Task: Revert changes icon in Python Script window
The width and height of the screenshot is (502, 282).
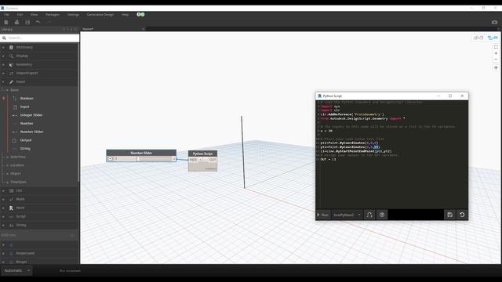Action: 462,215
